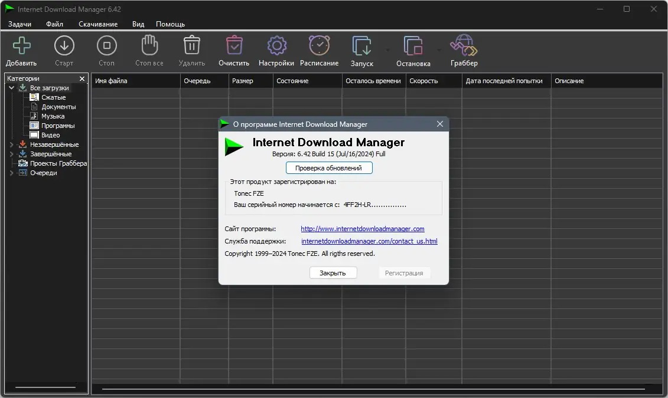The image size is (668, 398).
Task: Sort by the Имя файла column header
Action: click(135, 81)
